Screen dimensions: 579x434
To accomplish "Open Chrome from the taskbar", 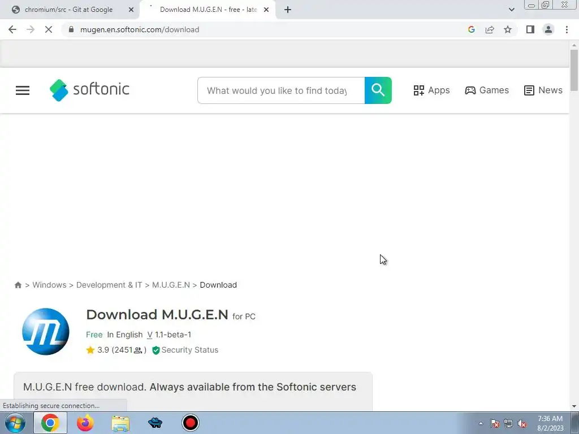I will pyautogui.click(x=50, y=423).
